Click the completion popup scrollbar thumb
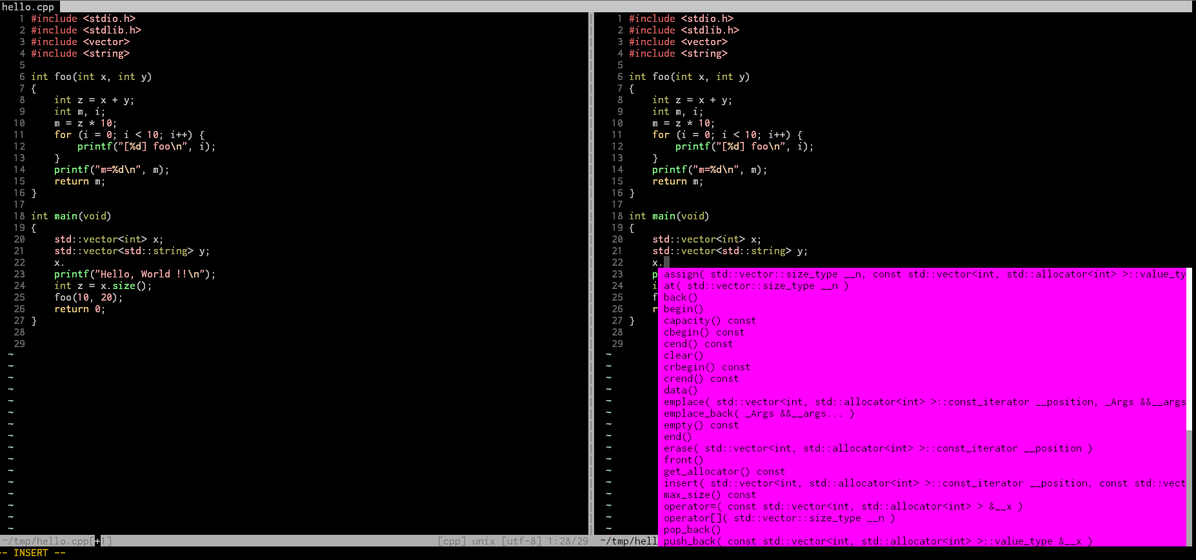 tap(1189, 349)
